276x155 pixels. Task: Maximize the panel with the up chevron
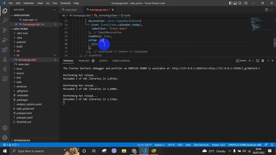[x=268, y=61]
